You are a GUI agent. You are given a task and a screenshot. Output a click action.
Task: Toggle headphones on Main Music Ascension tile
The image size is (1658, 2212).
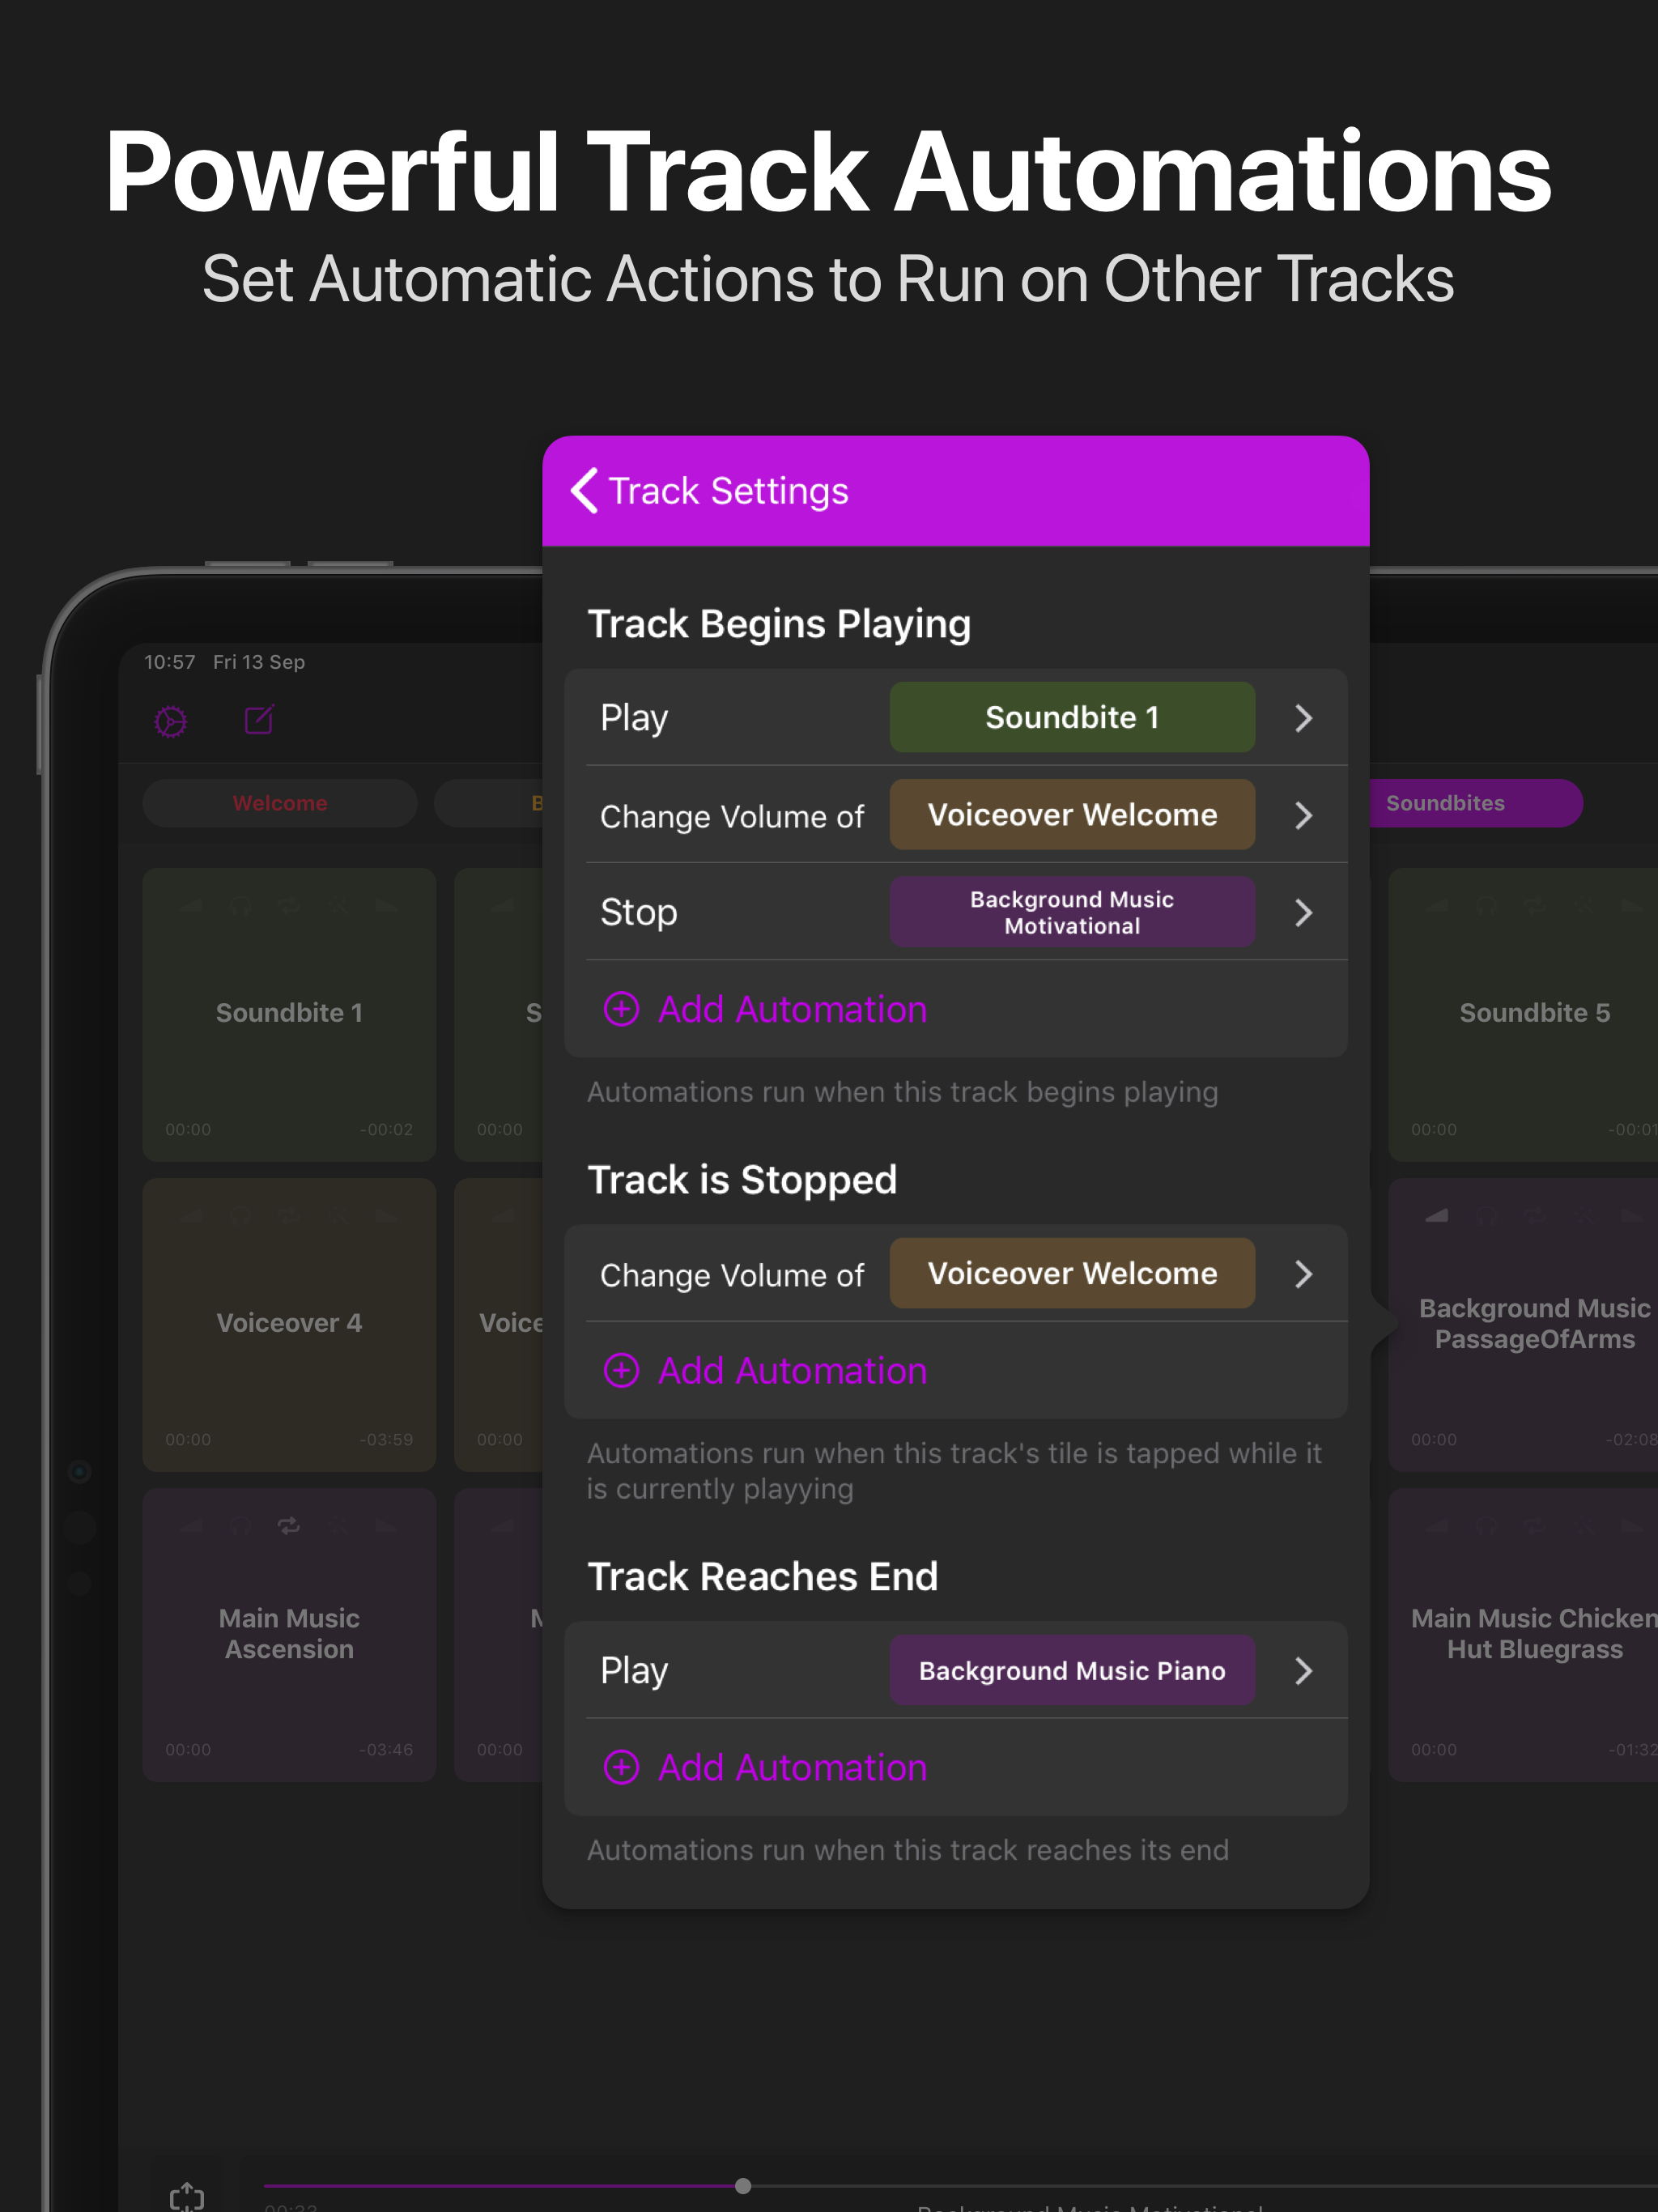pos(240,1526)
